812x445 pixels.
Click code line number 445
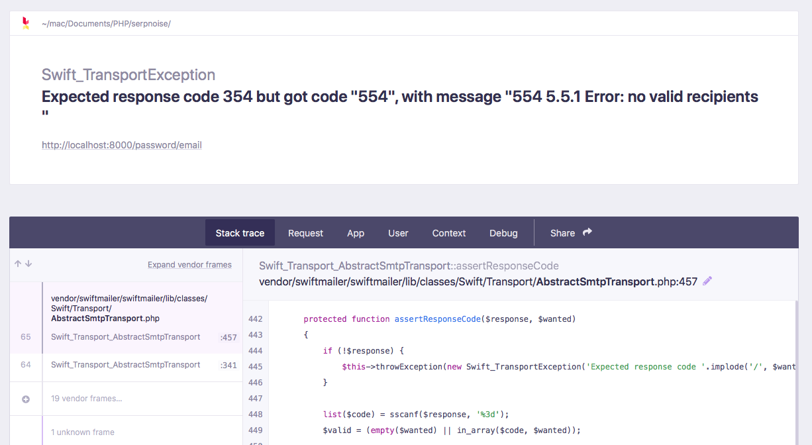256,367
